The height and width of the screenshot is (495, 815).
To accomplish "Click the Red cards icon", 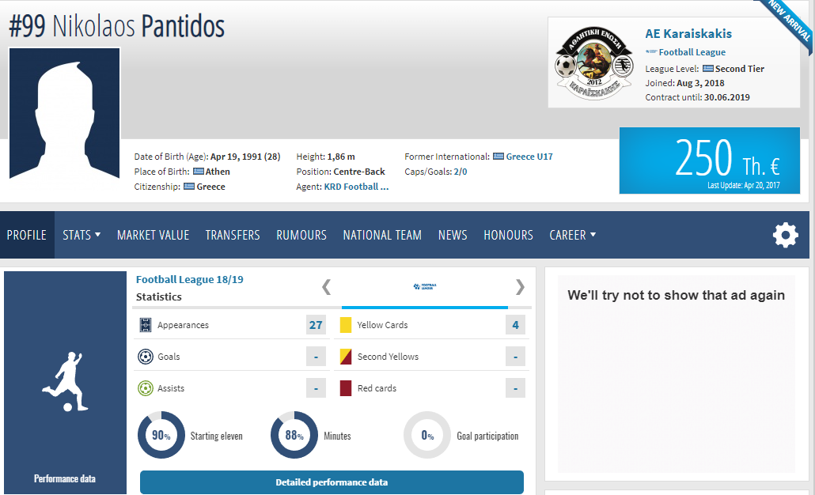I will tap(346, 388).
